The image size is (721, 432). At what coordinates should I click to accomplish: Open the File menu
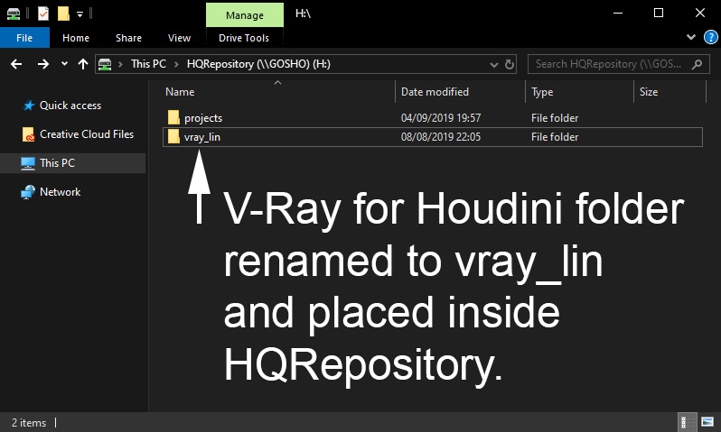pos(24,38)
